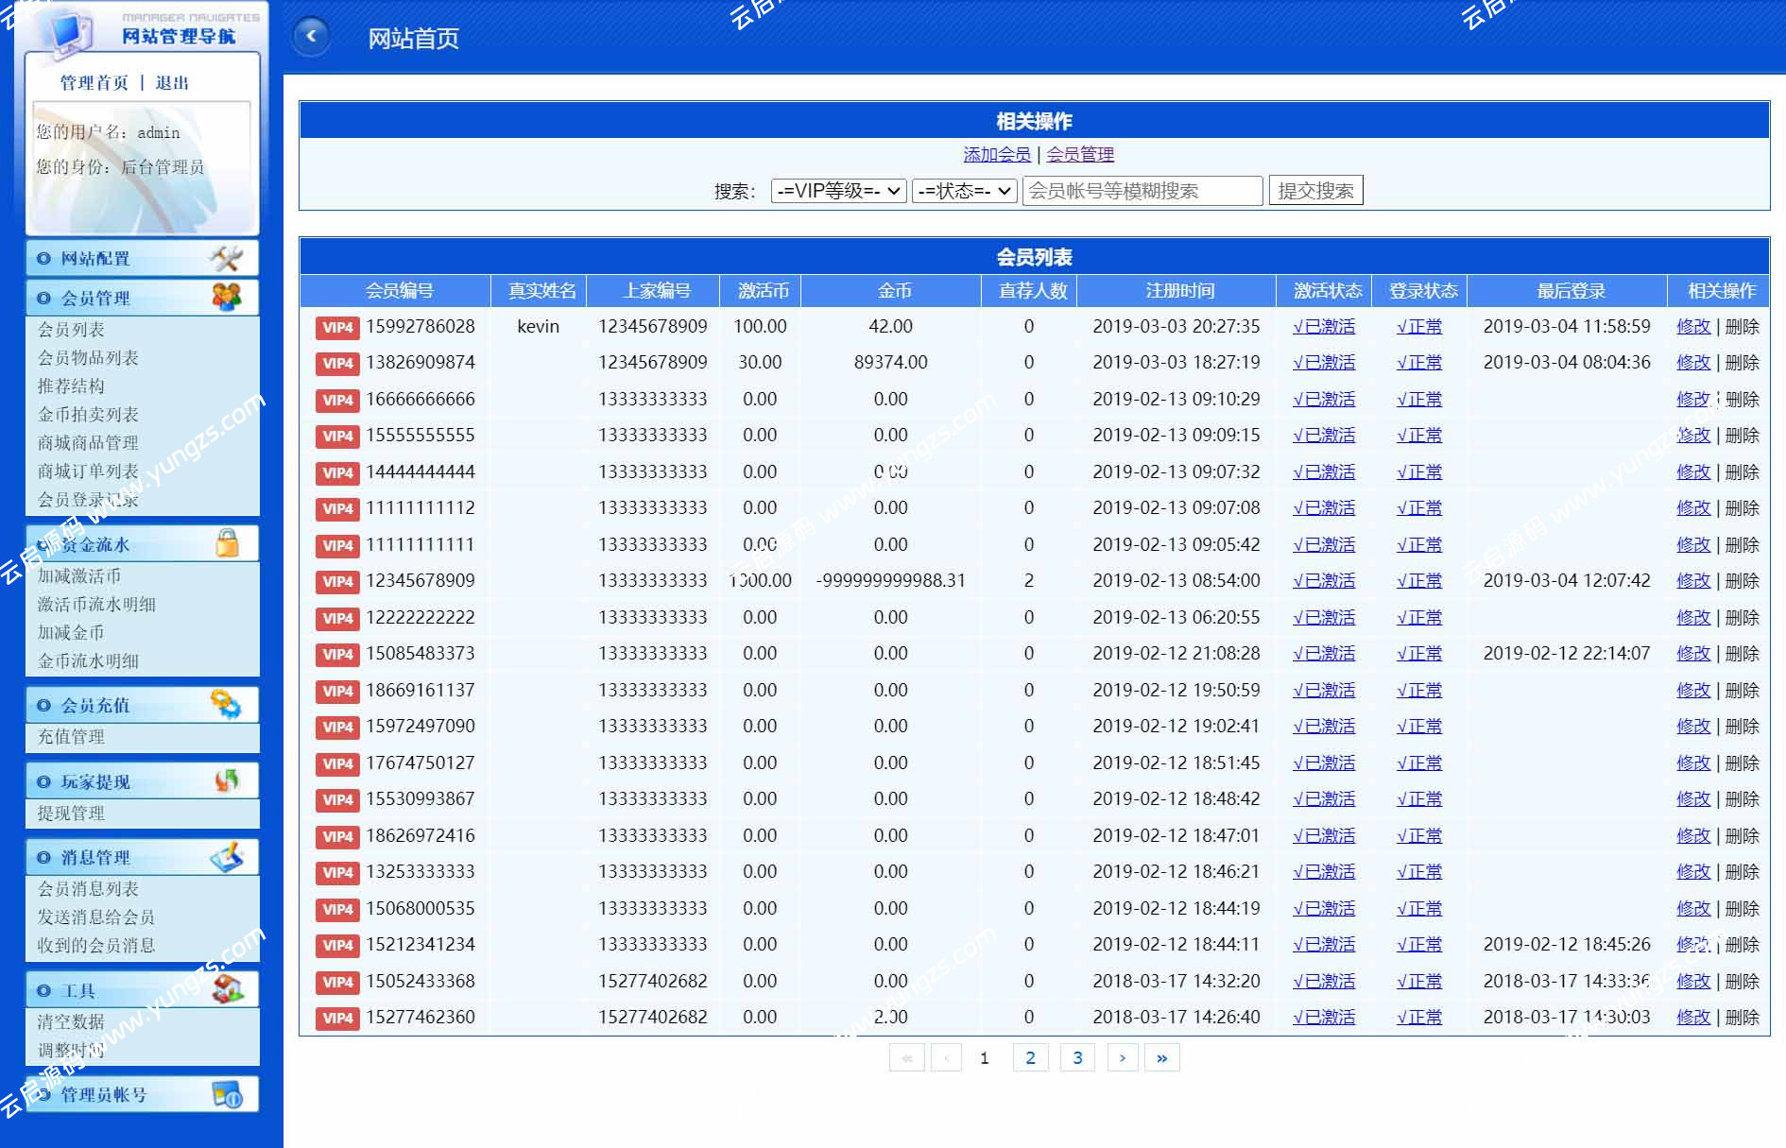Open the 状态 filter dropdown

(962, 190)
